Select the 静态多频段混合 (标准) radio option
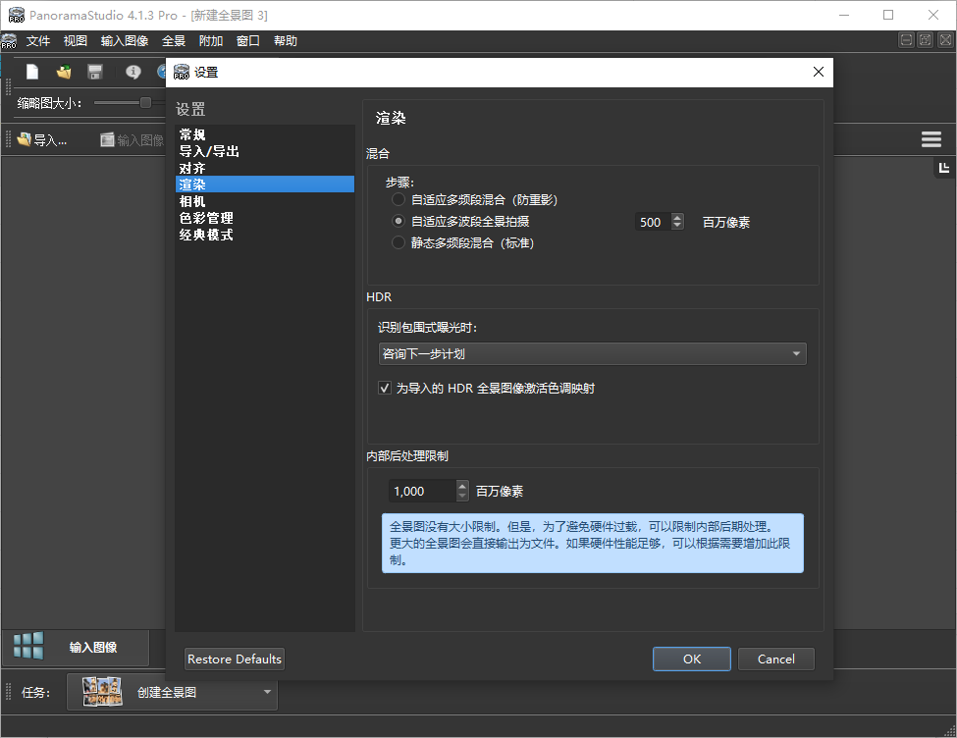This screenshot has height=738, width=957. (399, 243)
